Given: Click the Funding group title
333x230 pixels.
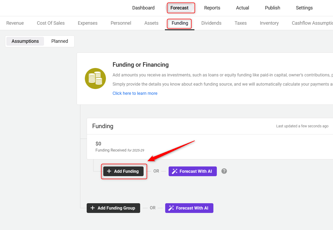Looking at the screenshot, I should coord(103,126).
